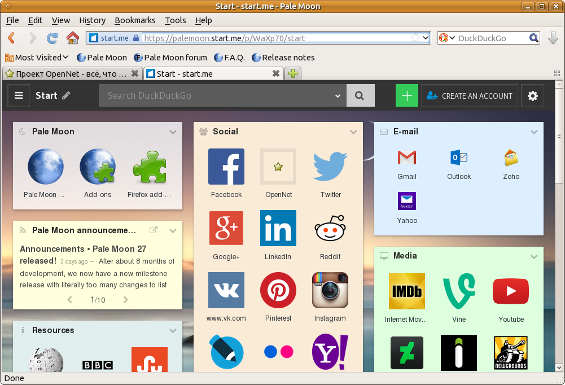Screen dimensions: 565x385
Task: Open the DeviantArt icon in Media
Action: point(407,353)
